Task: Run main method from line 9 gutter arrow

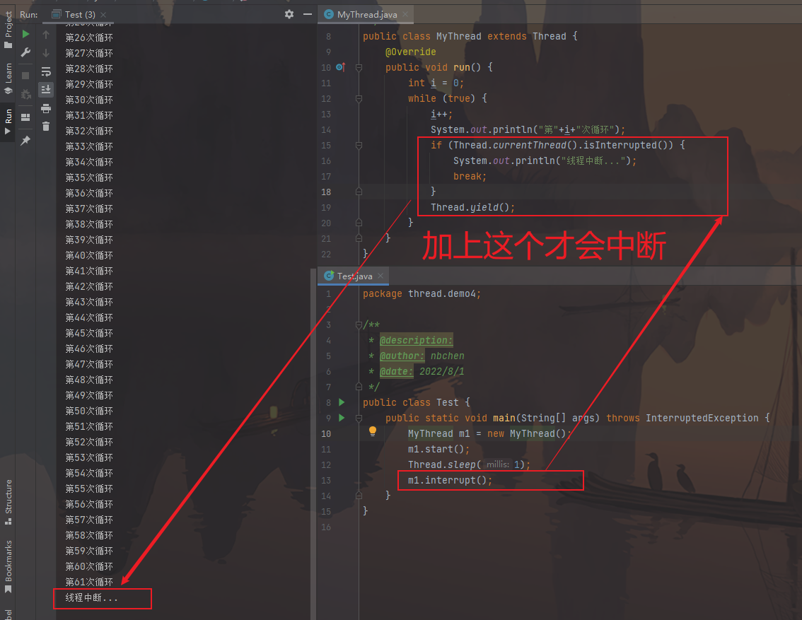Action: pyautogui.click(x=342, y=418)
